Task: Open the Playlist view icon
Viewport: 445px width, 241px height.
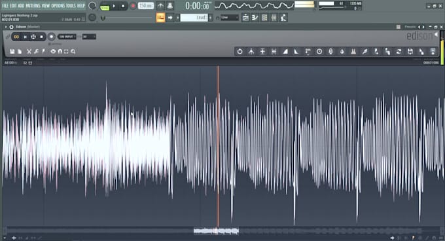Action: pyautogui.click(x=245, y=18)
